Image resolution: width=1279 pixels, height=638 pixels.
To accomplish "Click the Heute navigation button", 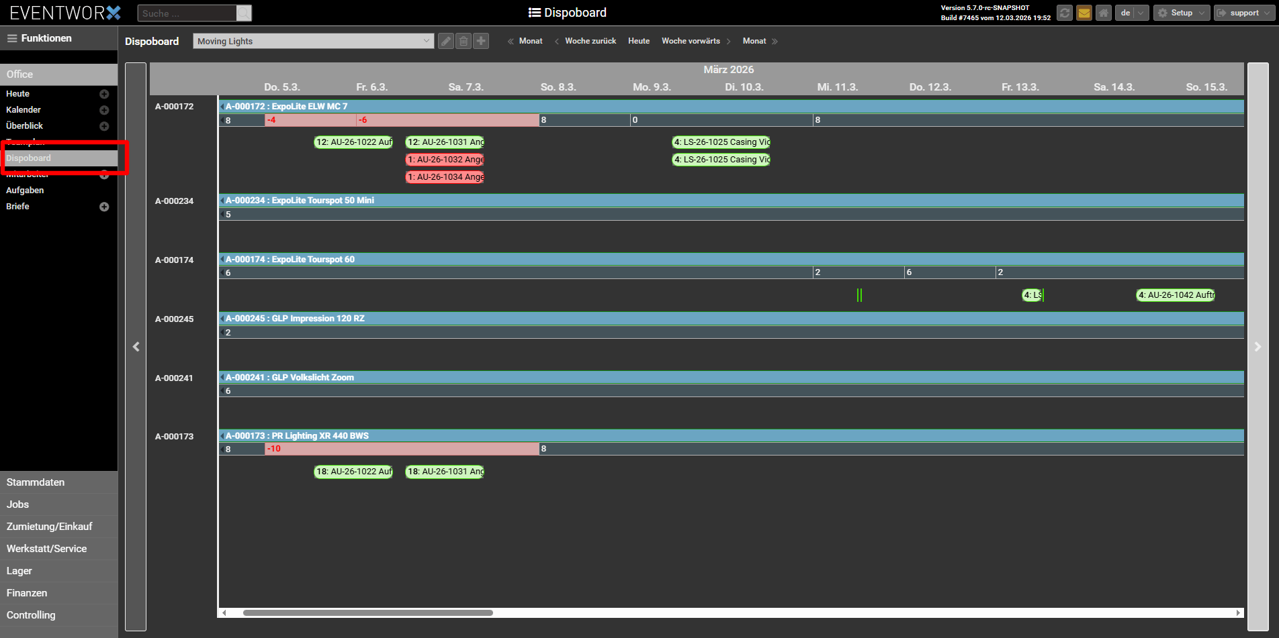I will click(x=638, y=41).
